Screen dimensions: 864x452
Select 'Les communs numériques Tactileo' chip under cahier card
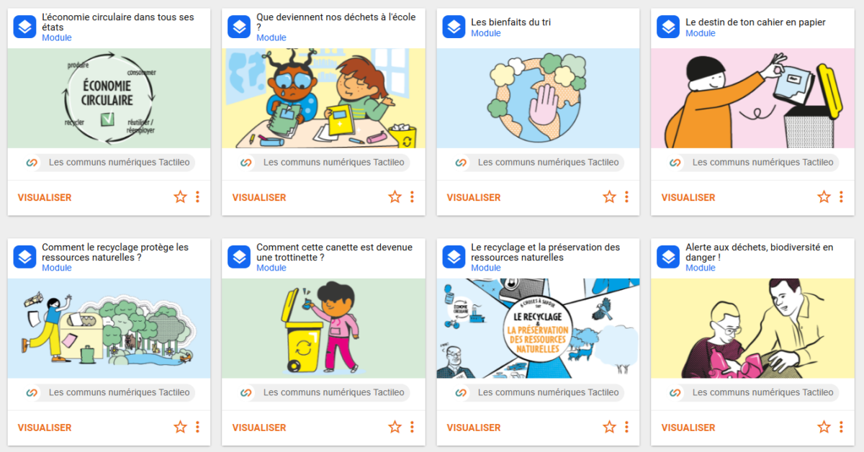[x=752, y=163]
